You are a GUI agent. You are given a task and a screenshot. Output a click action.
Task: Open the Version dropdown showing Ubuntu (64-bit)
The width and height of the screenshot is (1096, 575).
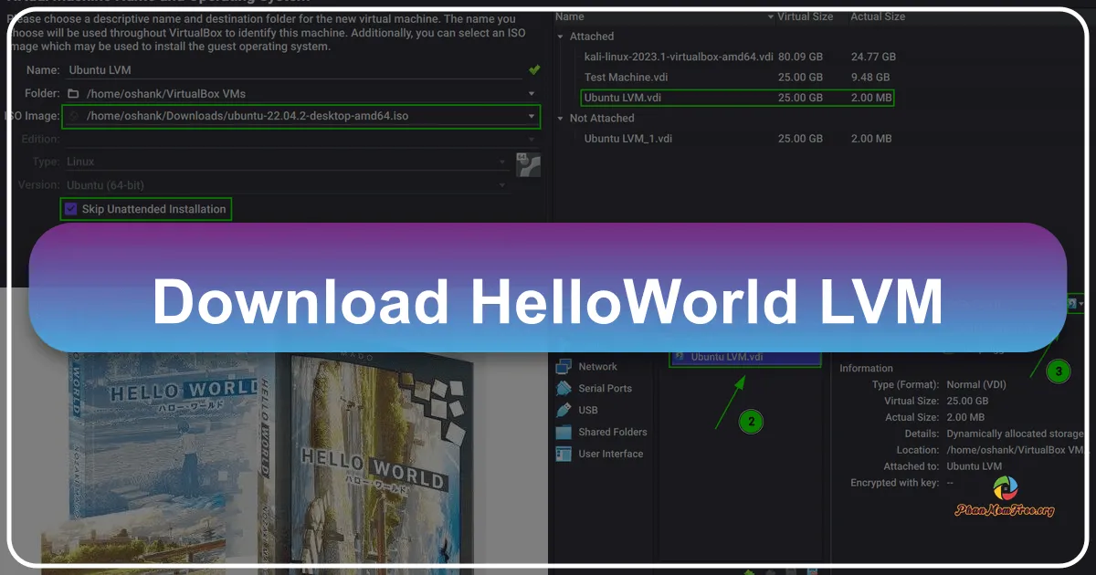(503, 184)
